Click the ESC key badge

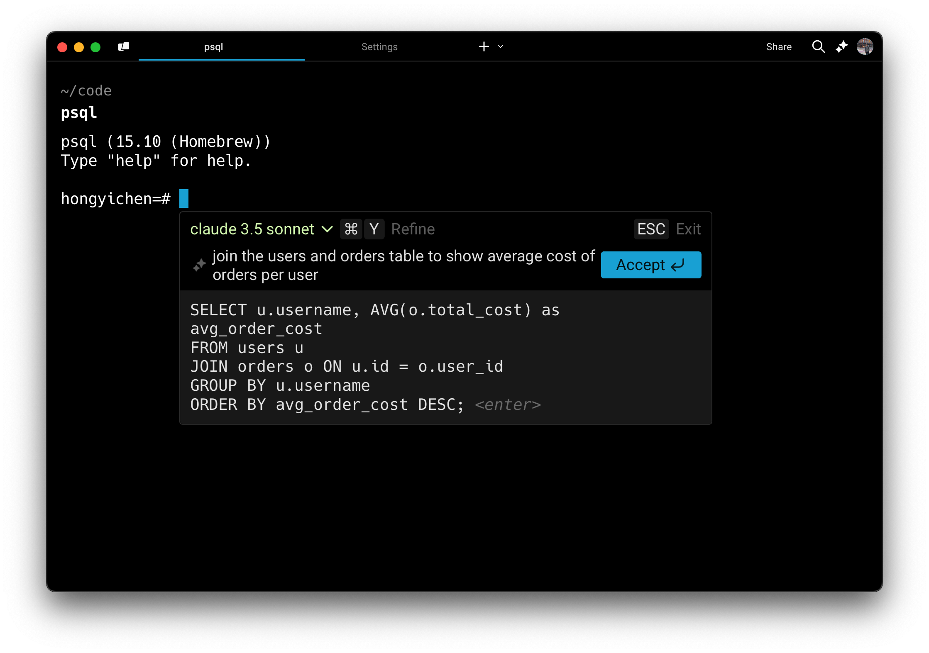(651, 229)
